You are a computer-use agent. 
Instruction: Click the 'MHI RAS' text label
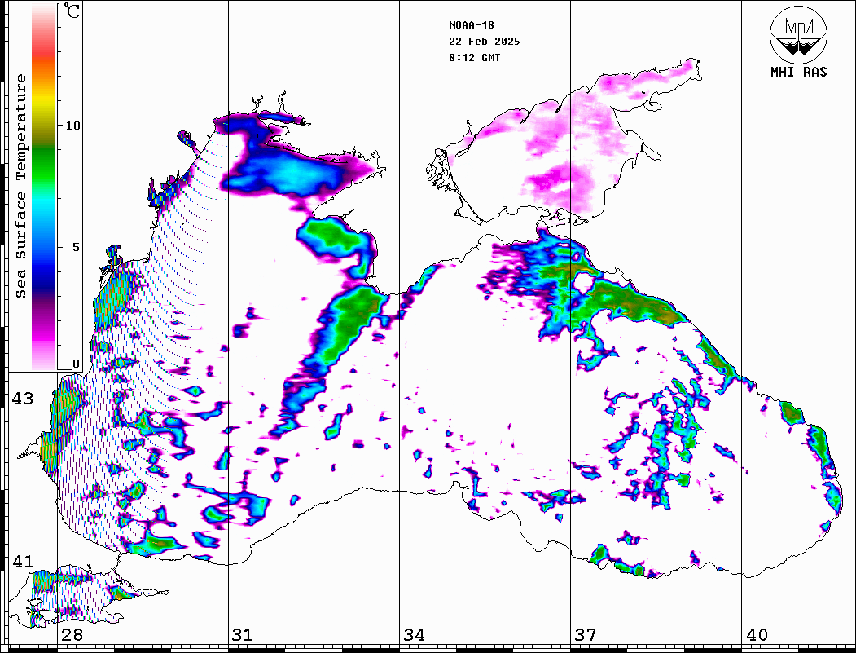798,72
